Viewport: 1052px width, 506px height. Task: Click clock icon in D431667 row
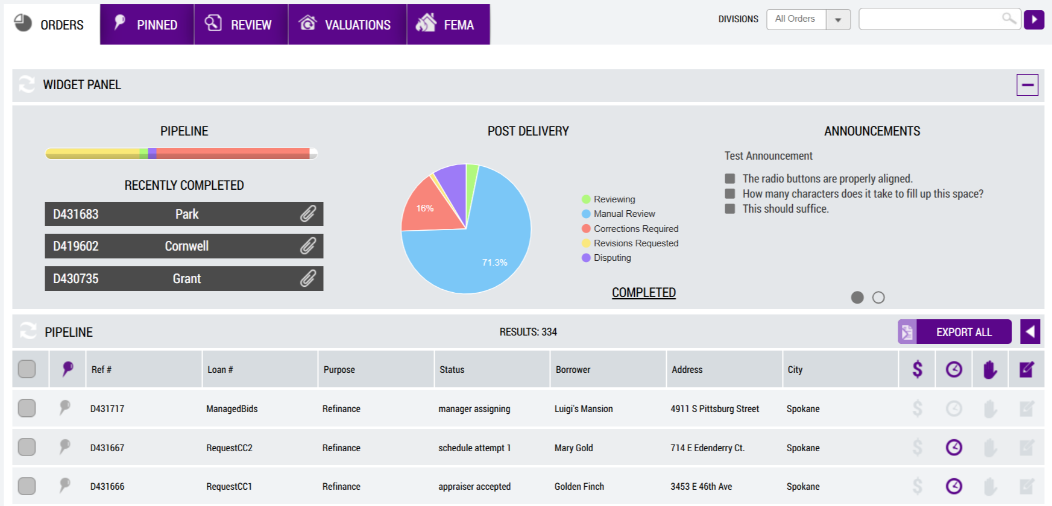tap(954, 447)
